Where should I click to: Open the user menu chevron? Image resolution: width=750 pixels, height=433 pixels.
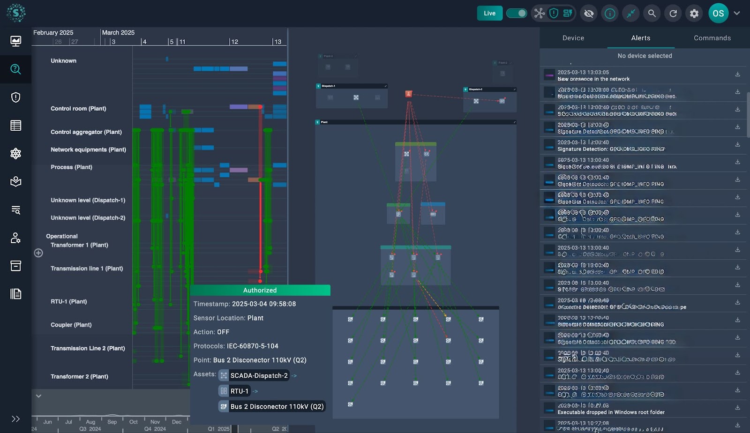pyautogui.click(x=737, y=13)
